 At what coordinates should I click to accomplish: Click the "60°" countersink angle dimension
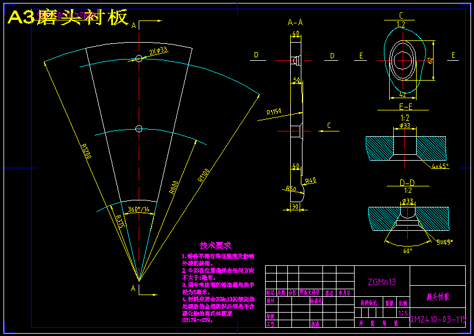(x=407, y=251)
